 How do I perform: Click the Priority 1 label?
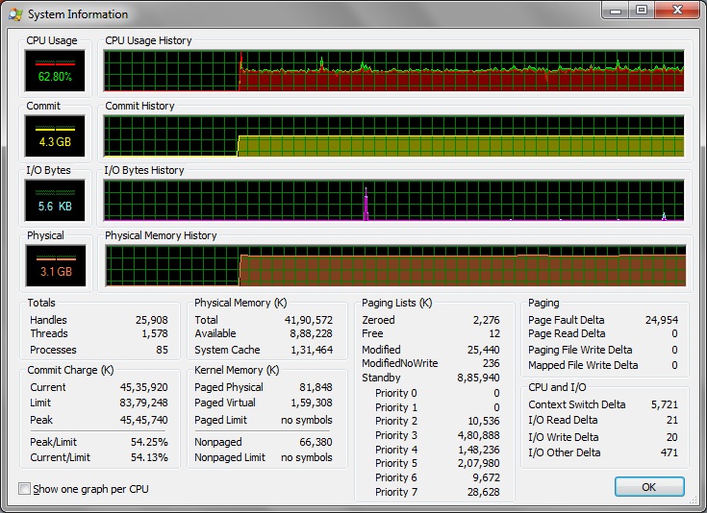point(396,407)
